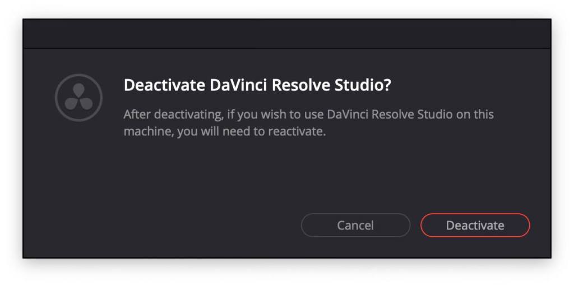Confirm deactivation with the Deactivate button

tap(475, 226)
